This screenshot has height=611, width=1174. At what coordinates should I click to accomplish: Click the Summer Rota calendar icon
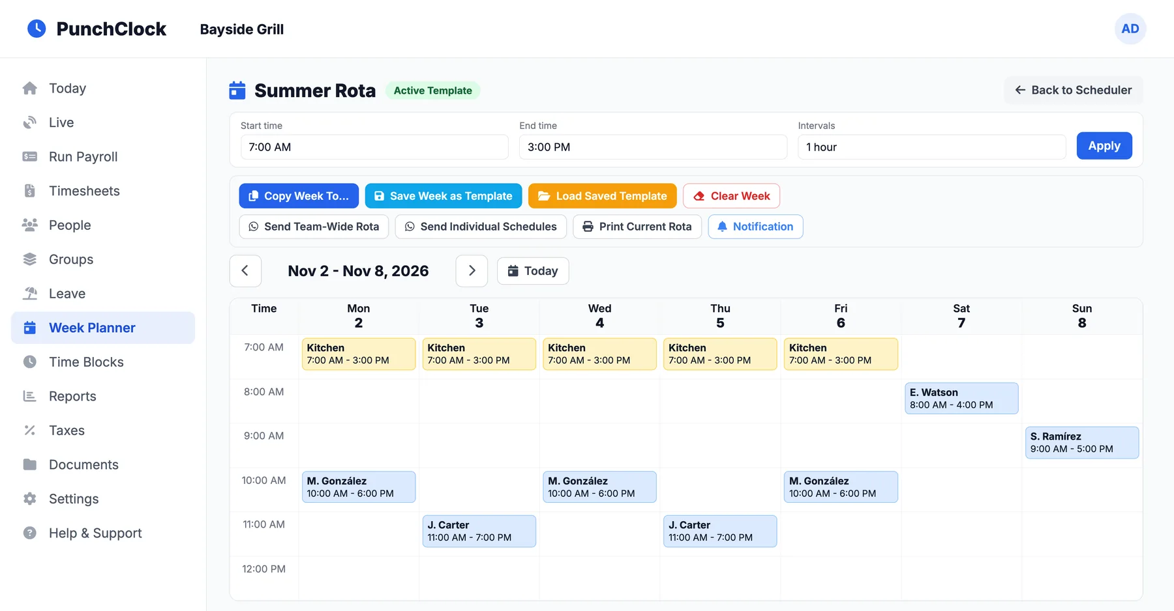click(237, 91)
